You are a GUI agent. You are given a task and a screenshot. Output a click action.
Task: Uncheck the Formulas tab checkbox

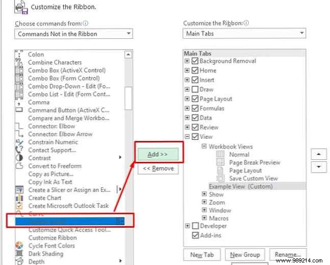(x=195, y=108)
